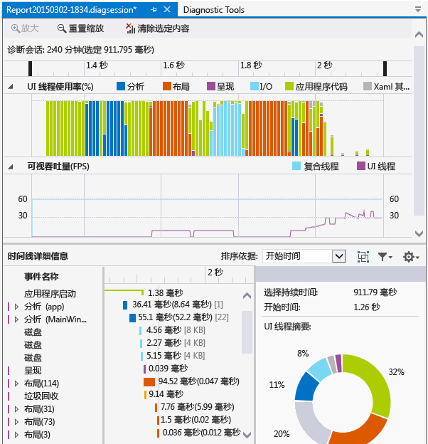Expand the 布局(31) event row
Screen dimensions: 428x444
click(16, 409)
